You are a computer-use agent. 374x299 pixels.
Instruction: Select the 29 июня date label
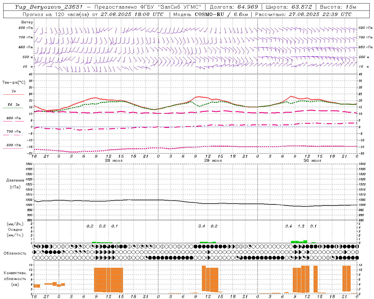coord(213,161)
